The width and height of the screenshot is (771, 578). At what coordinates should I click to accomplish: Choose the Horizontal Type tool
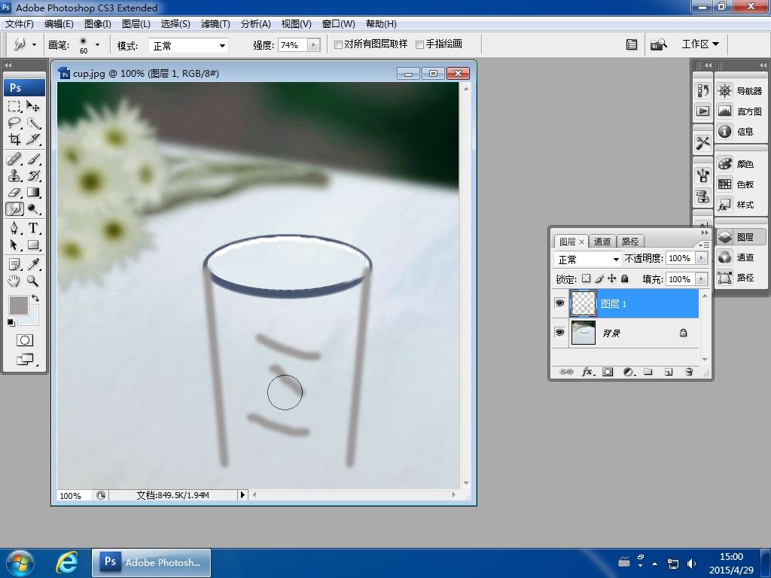point(34,228)
